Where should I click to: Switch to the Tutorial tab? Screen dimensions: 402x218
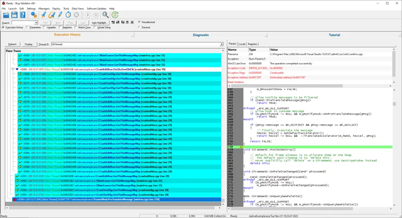point(334,35)
